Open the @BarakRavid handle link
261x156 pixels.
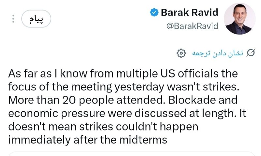(192, 26)
